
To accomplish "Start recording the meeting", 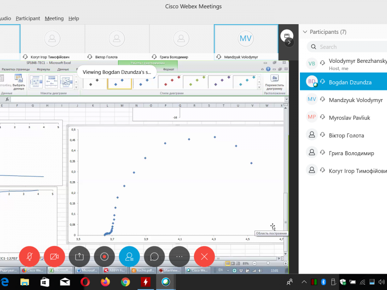I will pyautogui.click(x=104, y=256).
